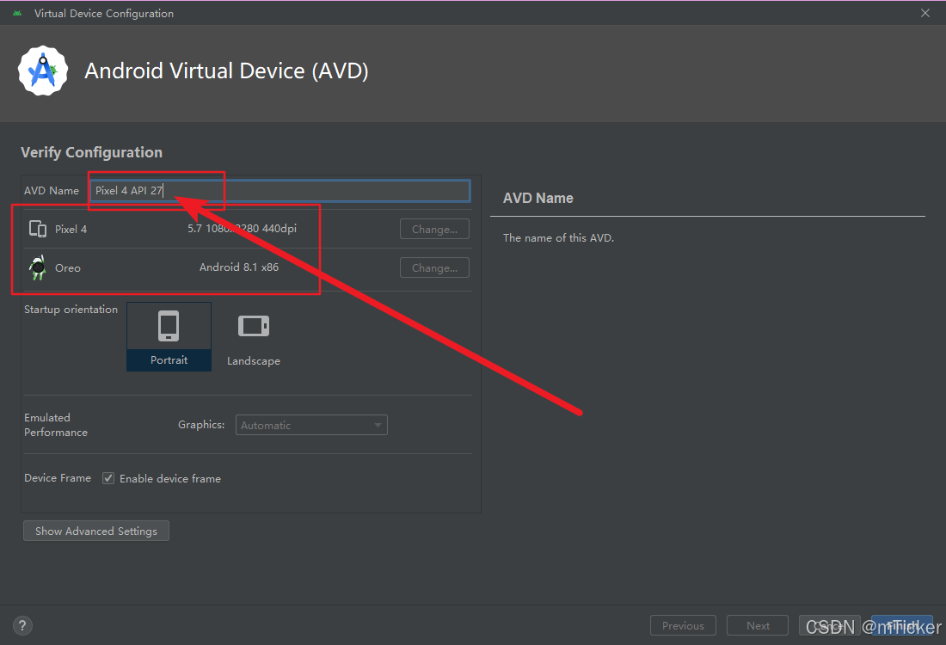Click the Android Studio logo icon in the header
Viewport: 946px width, 645px height.
pos(43,71)
